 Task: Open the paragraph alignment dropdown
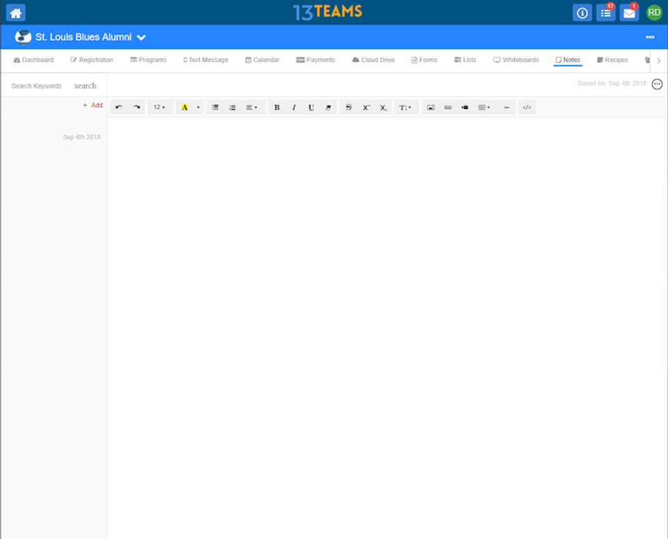(x=252, y=107)
